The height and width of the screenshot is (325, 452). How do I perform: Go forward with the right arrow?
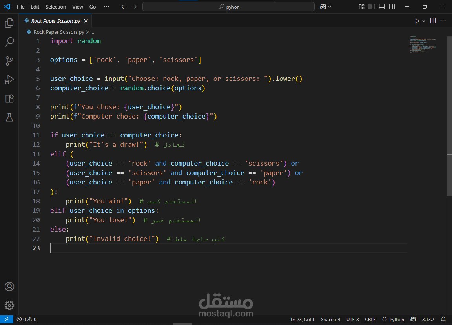pyautogui.click(x=134, y=7)
